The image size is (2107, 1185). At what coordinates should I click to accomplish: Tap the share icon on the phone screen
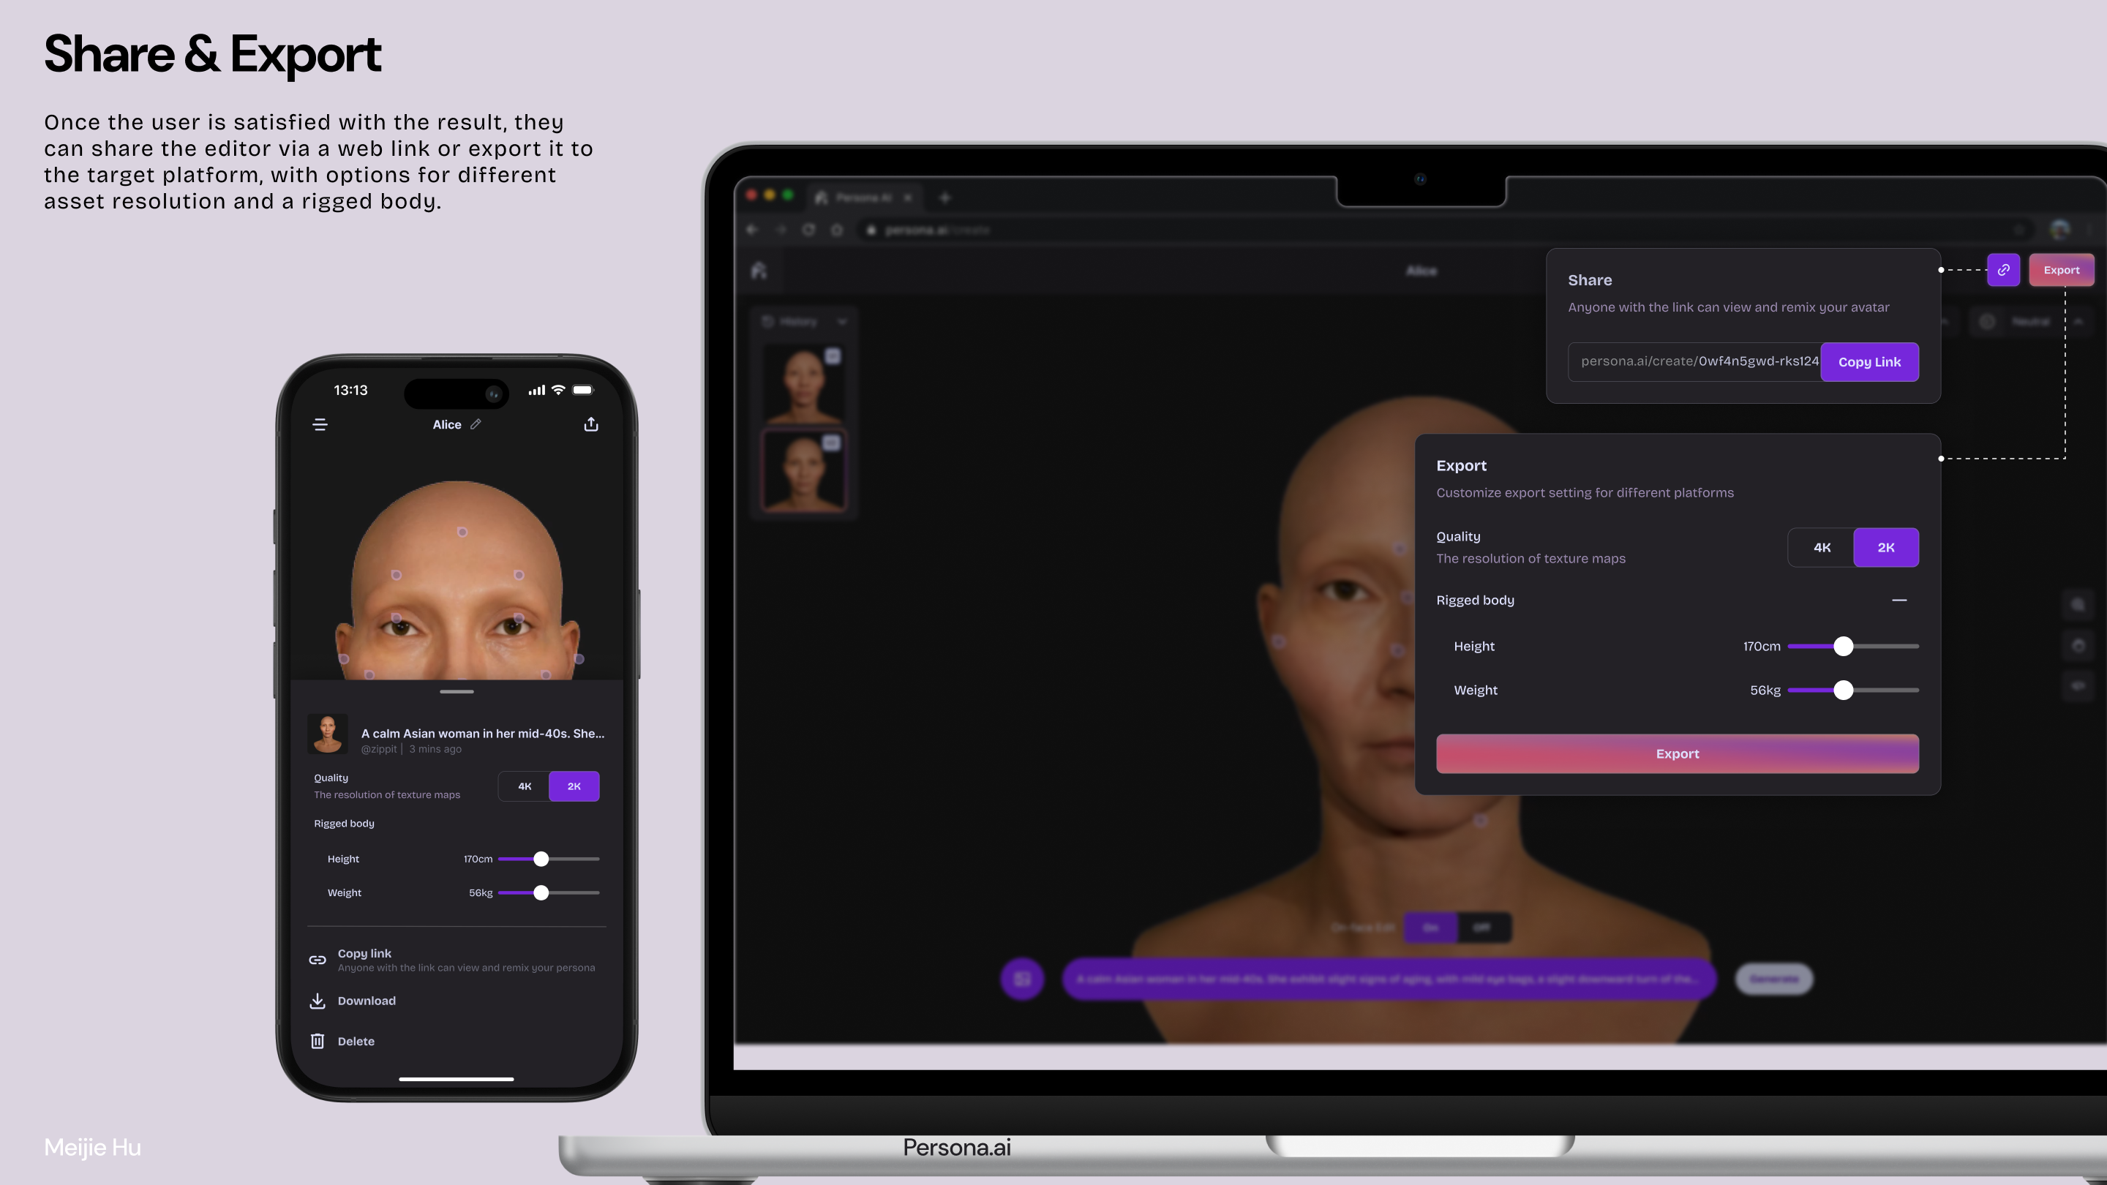[x=591, y=424]
